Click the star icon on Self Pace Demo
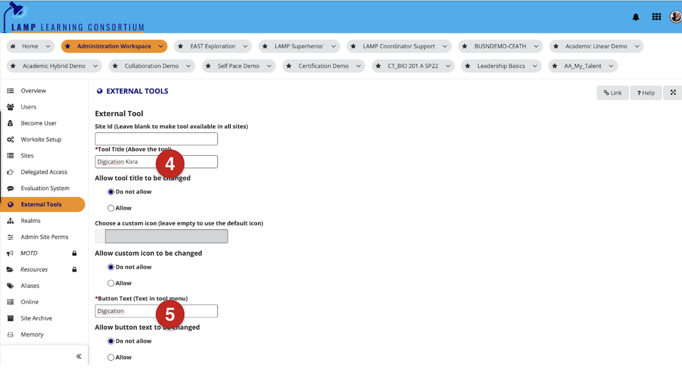This screenshot has width=682, height=373. 208,66
